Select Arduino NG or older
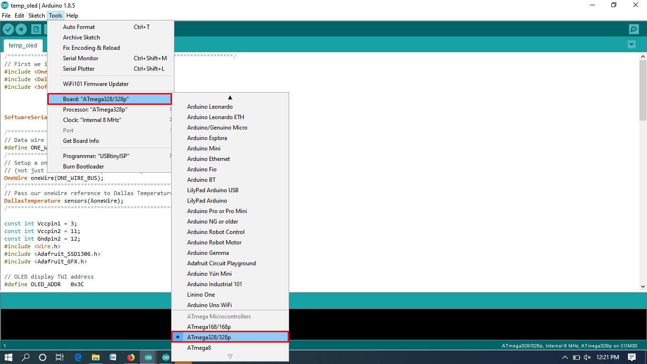 click(230, 222)
